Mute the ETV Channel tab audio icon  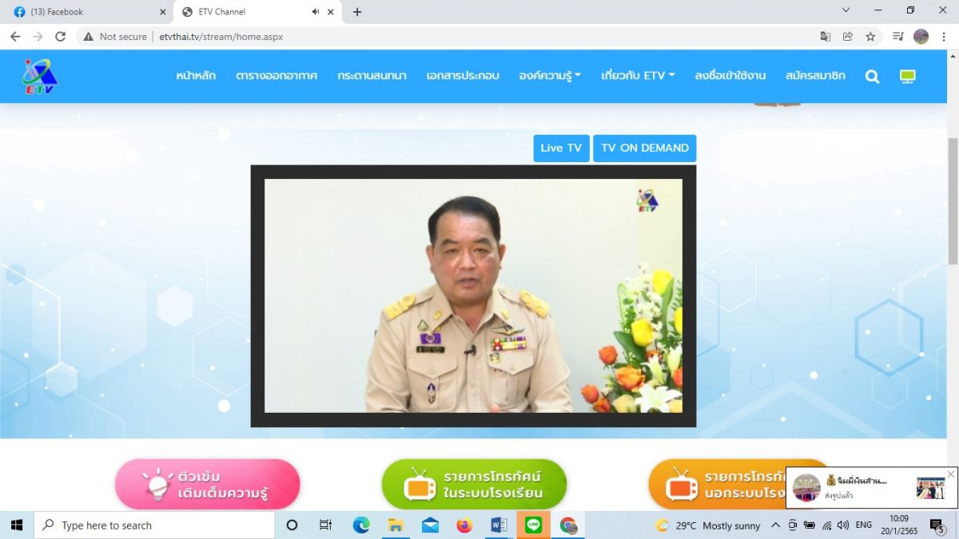(x=316, y=12)
